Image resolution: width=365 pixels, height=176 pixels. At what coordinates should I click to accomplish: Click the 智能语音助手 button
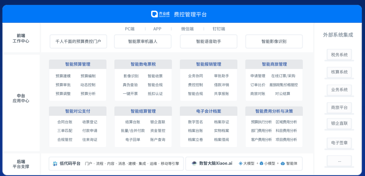(x=209, y=41)
